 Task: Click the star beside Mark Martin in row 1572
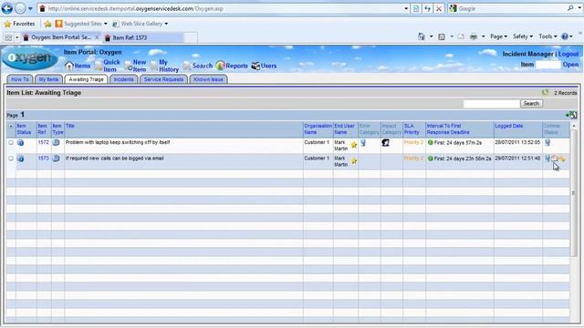pyautogui.click(x=354, y=146)
